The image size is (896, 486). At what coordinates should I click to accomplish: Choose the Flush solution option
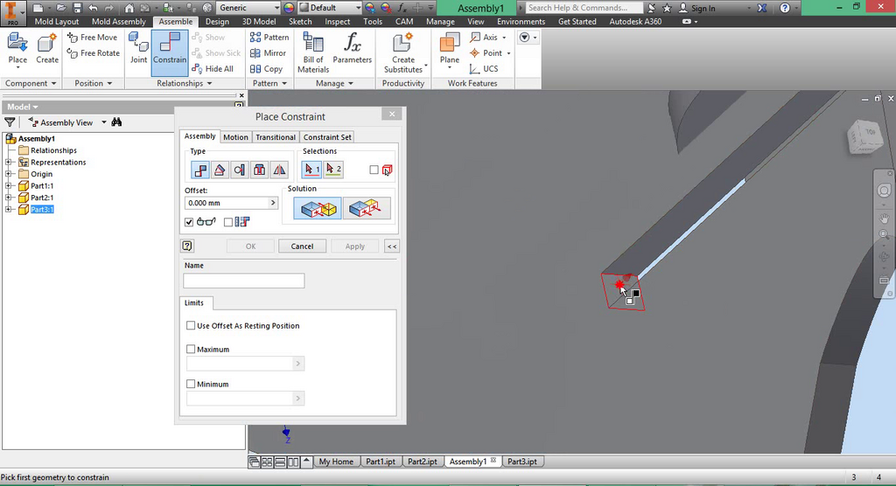pyautogui.click(x=367, y=208)
